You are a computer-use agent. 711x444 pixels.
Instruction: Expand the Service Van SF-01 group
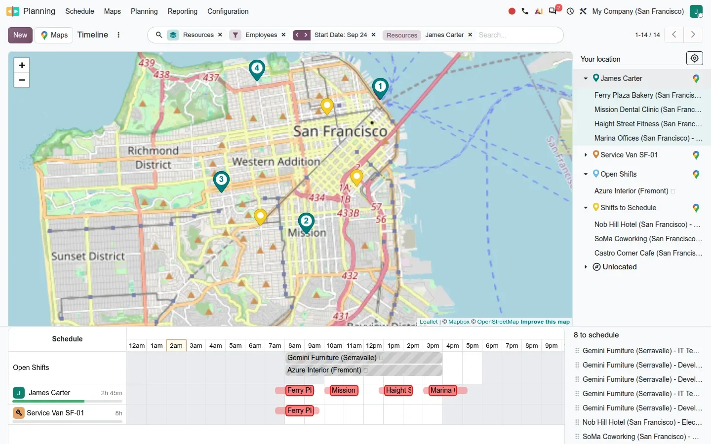[x=586, y=155]
